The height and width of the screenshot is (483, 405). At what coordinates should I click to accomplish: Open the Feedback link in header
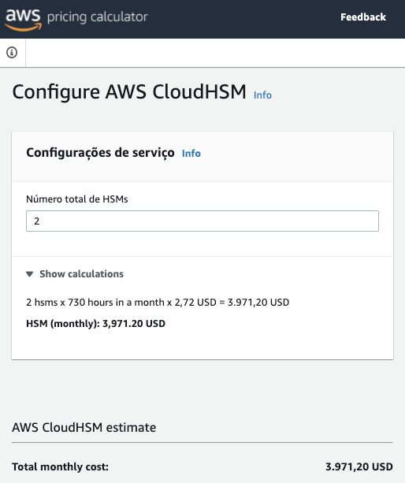coord(362,17)
